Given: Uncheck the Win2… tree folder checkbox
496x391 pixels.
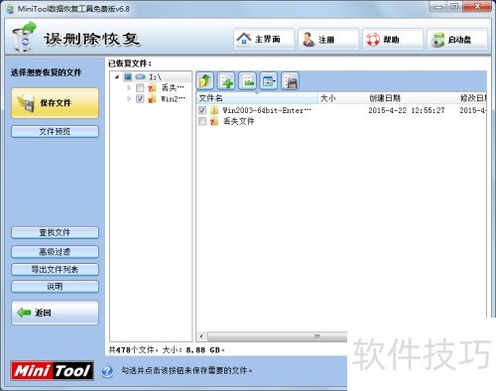Looking at the screenshot, I should coord(140,98).
